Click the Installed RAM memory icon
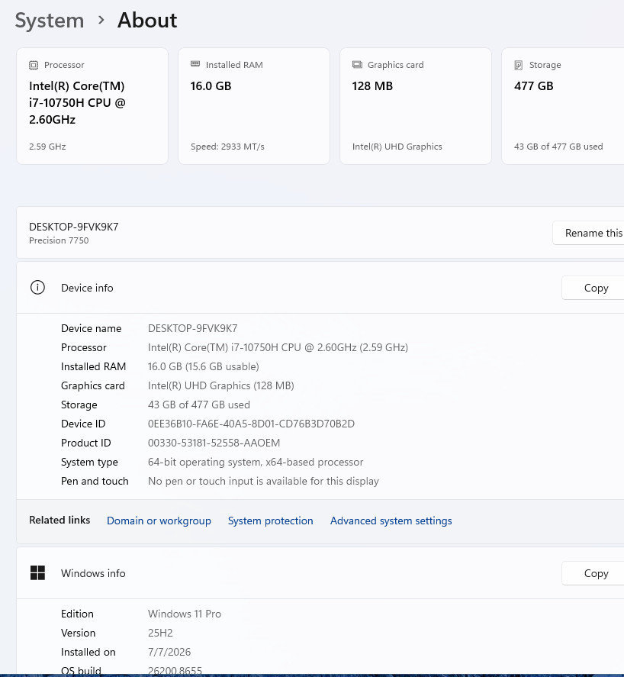This screenshot has height=677, width=624. pyautogui.click(x=195, y=64)
